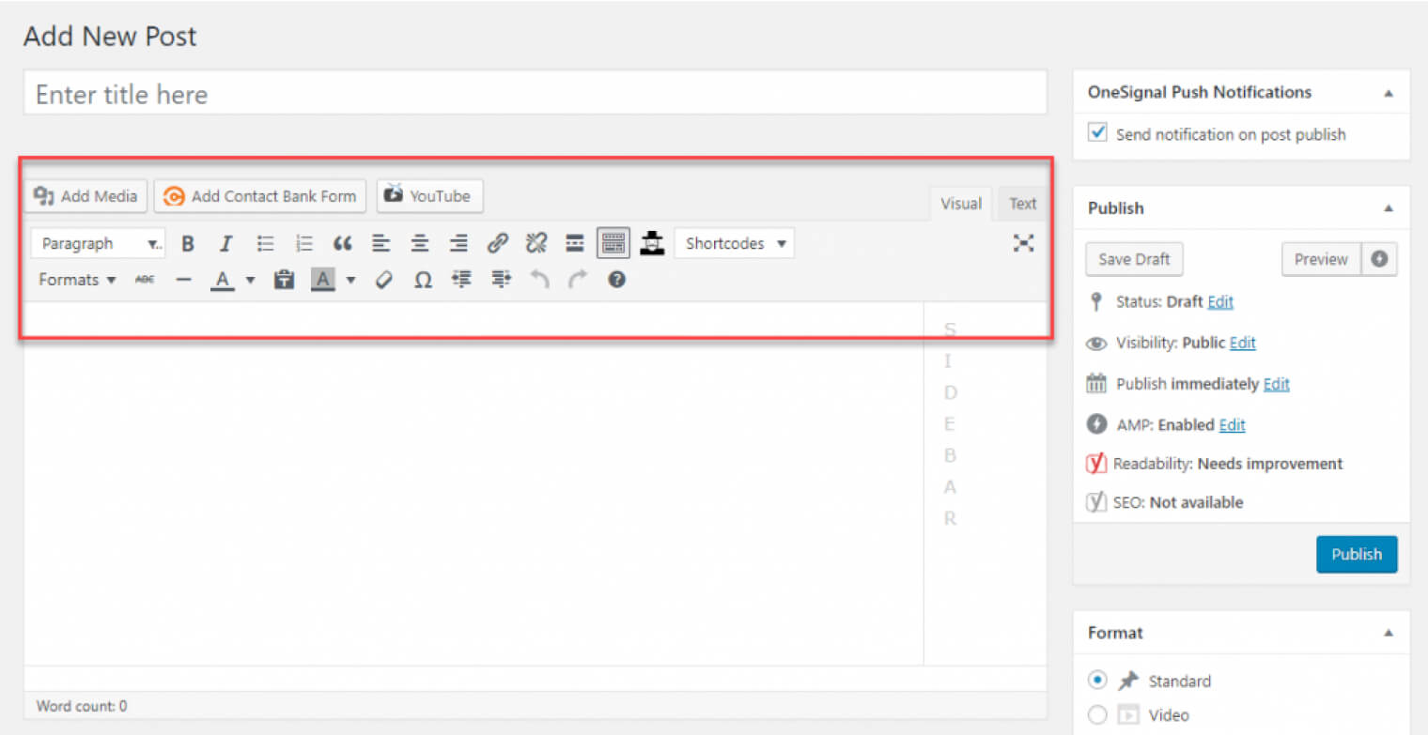Image resolution: width=1428 pixels, height=735 pixels.
Task: Save the post as draft
Action: tap(1134, 259)
